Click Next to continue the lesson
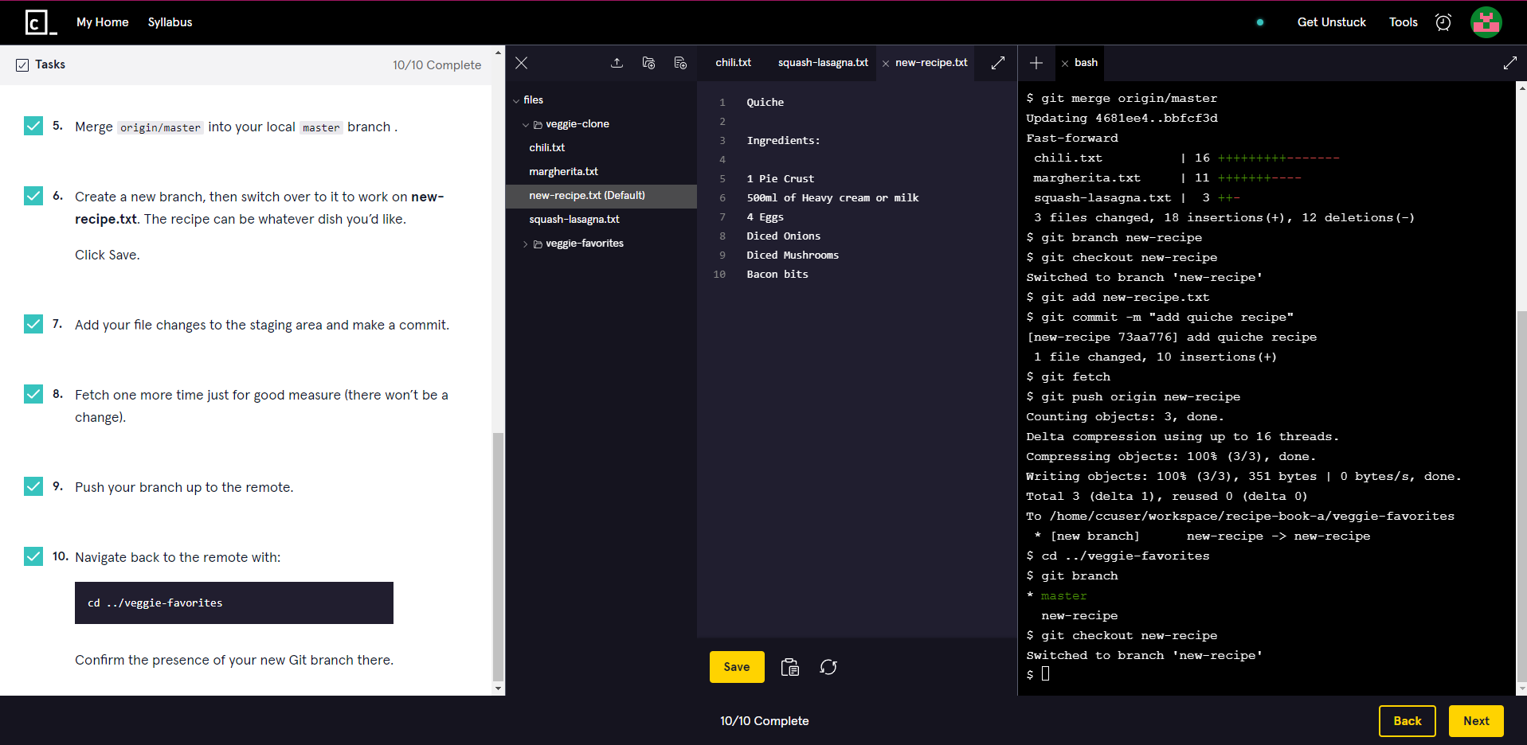The width and height of the screenshot is (1527, 745). [1475, 720]
